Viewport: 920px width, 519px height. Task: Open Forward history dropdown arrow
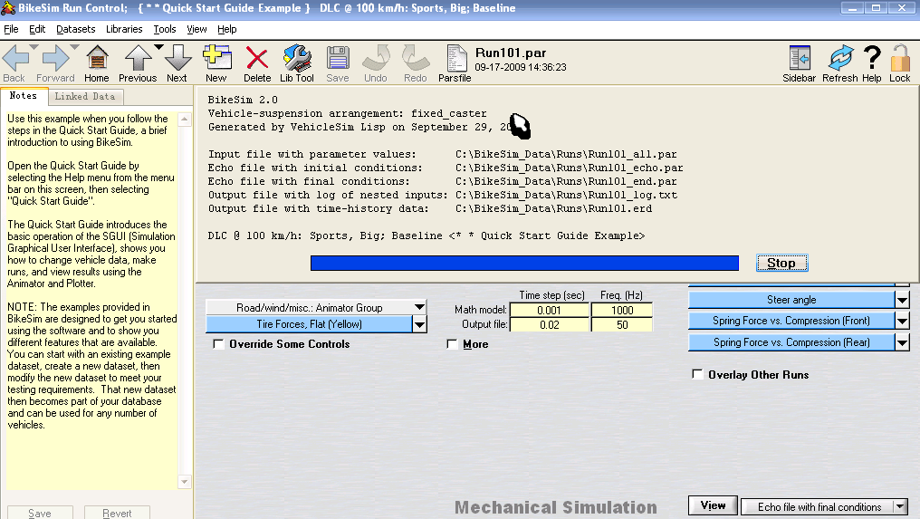(74, 47)
